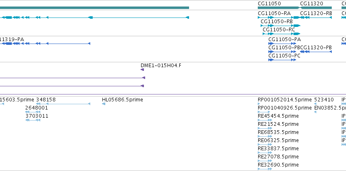The height and width of the screenshot is (171, 346).
Task: Select the CG11050-RC transcript label
Action: point(279,30)
